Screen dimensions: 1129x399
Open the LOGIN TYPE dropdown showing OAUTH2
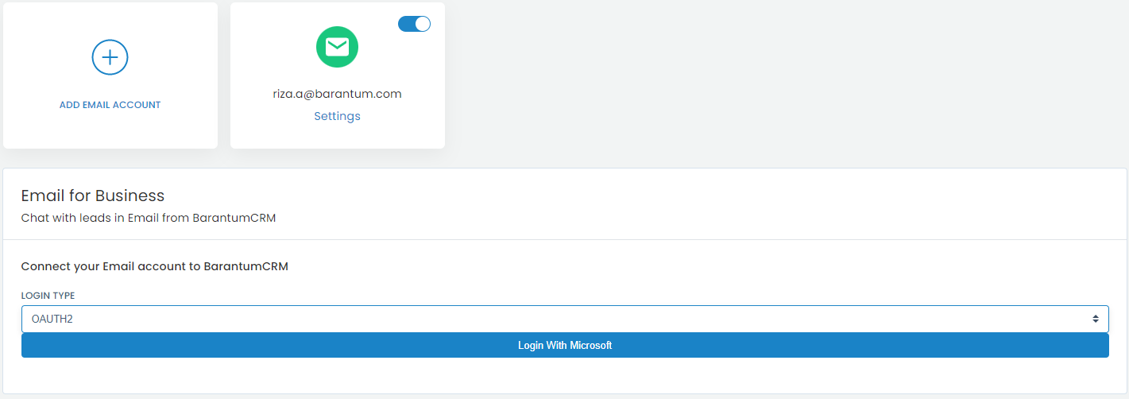565,319
